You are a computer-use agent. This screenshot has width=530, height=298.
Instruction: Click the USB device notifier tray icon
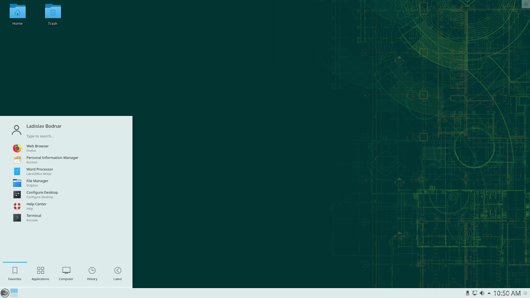467,293
